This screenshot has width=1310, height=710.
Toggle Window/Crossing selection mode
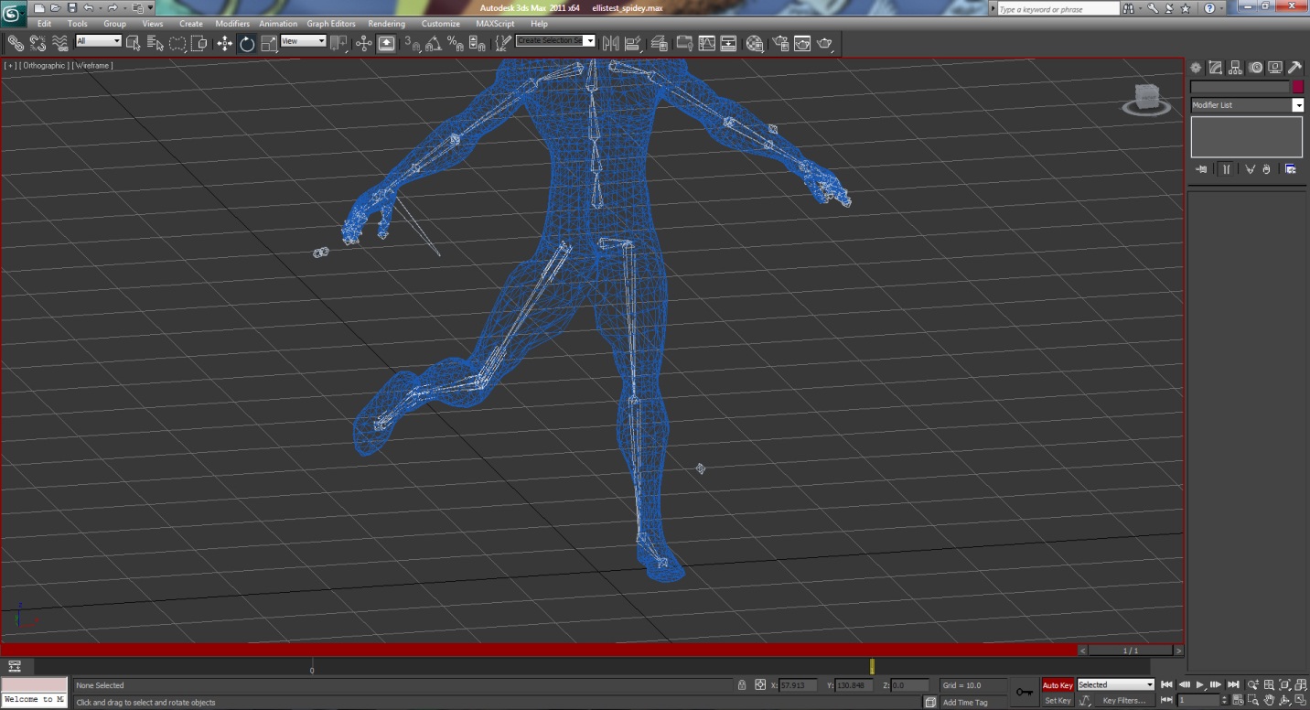199,43
